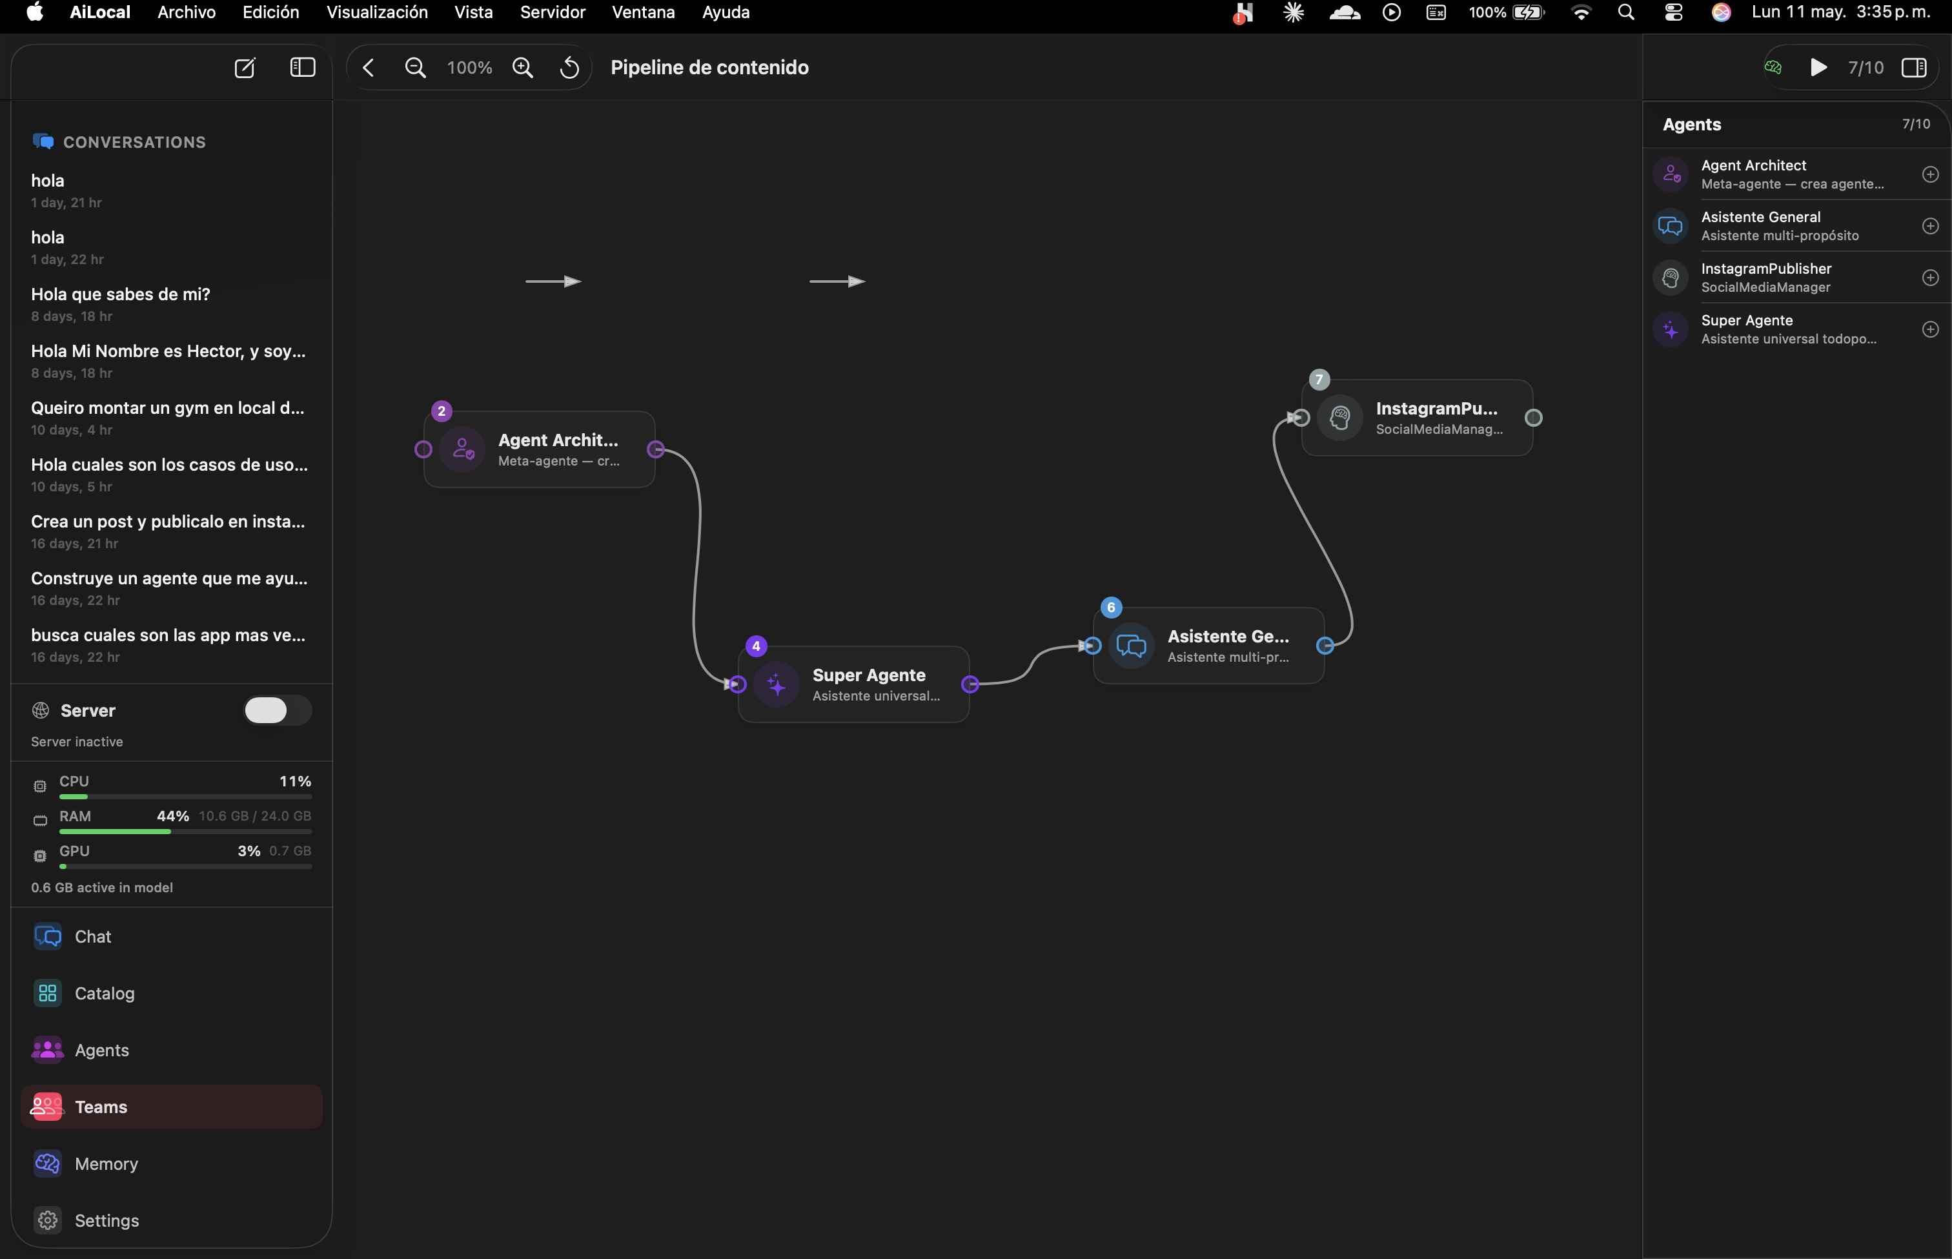The image size is (1952, 1259).
Task: Go back with the chevron arrow
Action: click(369, 68)
